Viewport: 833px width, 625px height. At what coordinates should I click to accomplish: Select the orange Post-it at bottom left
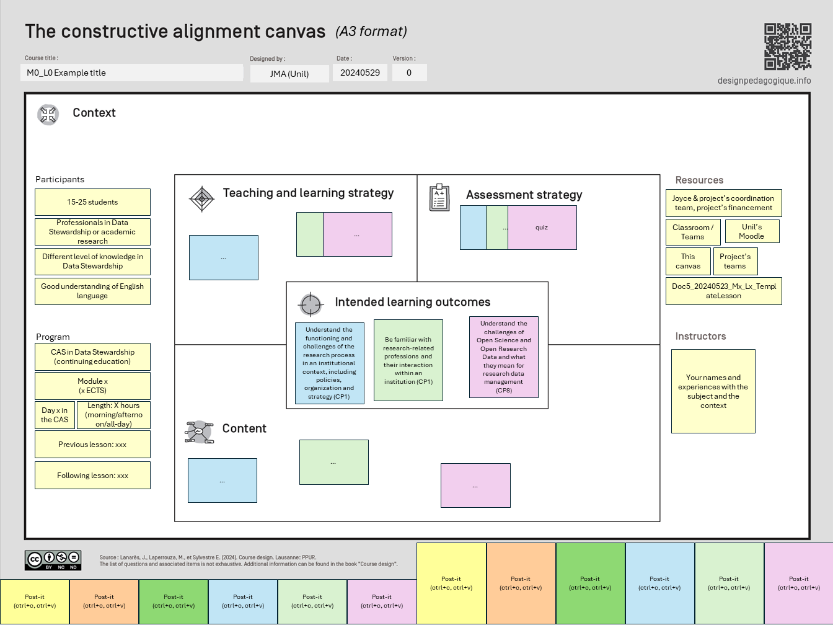coord(104,601)
